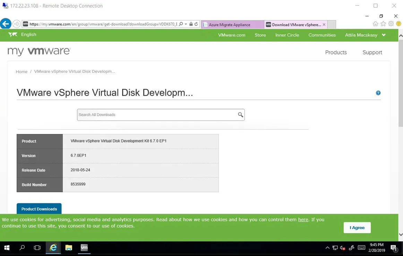Image resolution: width=403 pixels, height=256 pixels.
Task: Open clock showing 9:45 PM
Action: 377,248
